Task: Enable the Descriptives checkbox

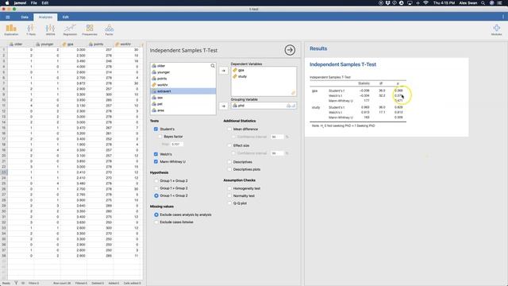Action: tap(229, 162)
